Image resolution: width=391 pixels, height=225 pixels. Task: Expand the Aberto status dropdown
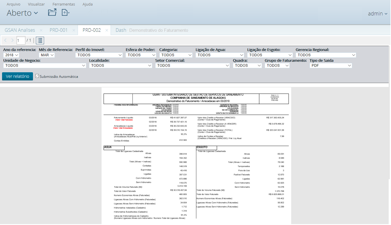pyautogui.click(x=22, y=13)
